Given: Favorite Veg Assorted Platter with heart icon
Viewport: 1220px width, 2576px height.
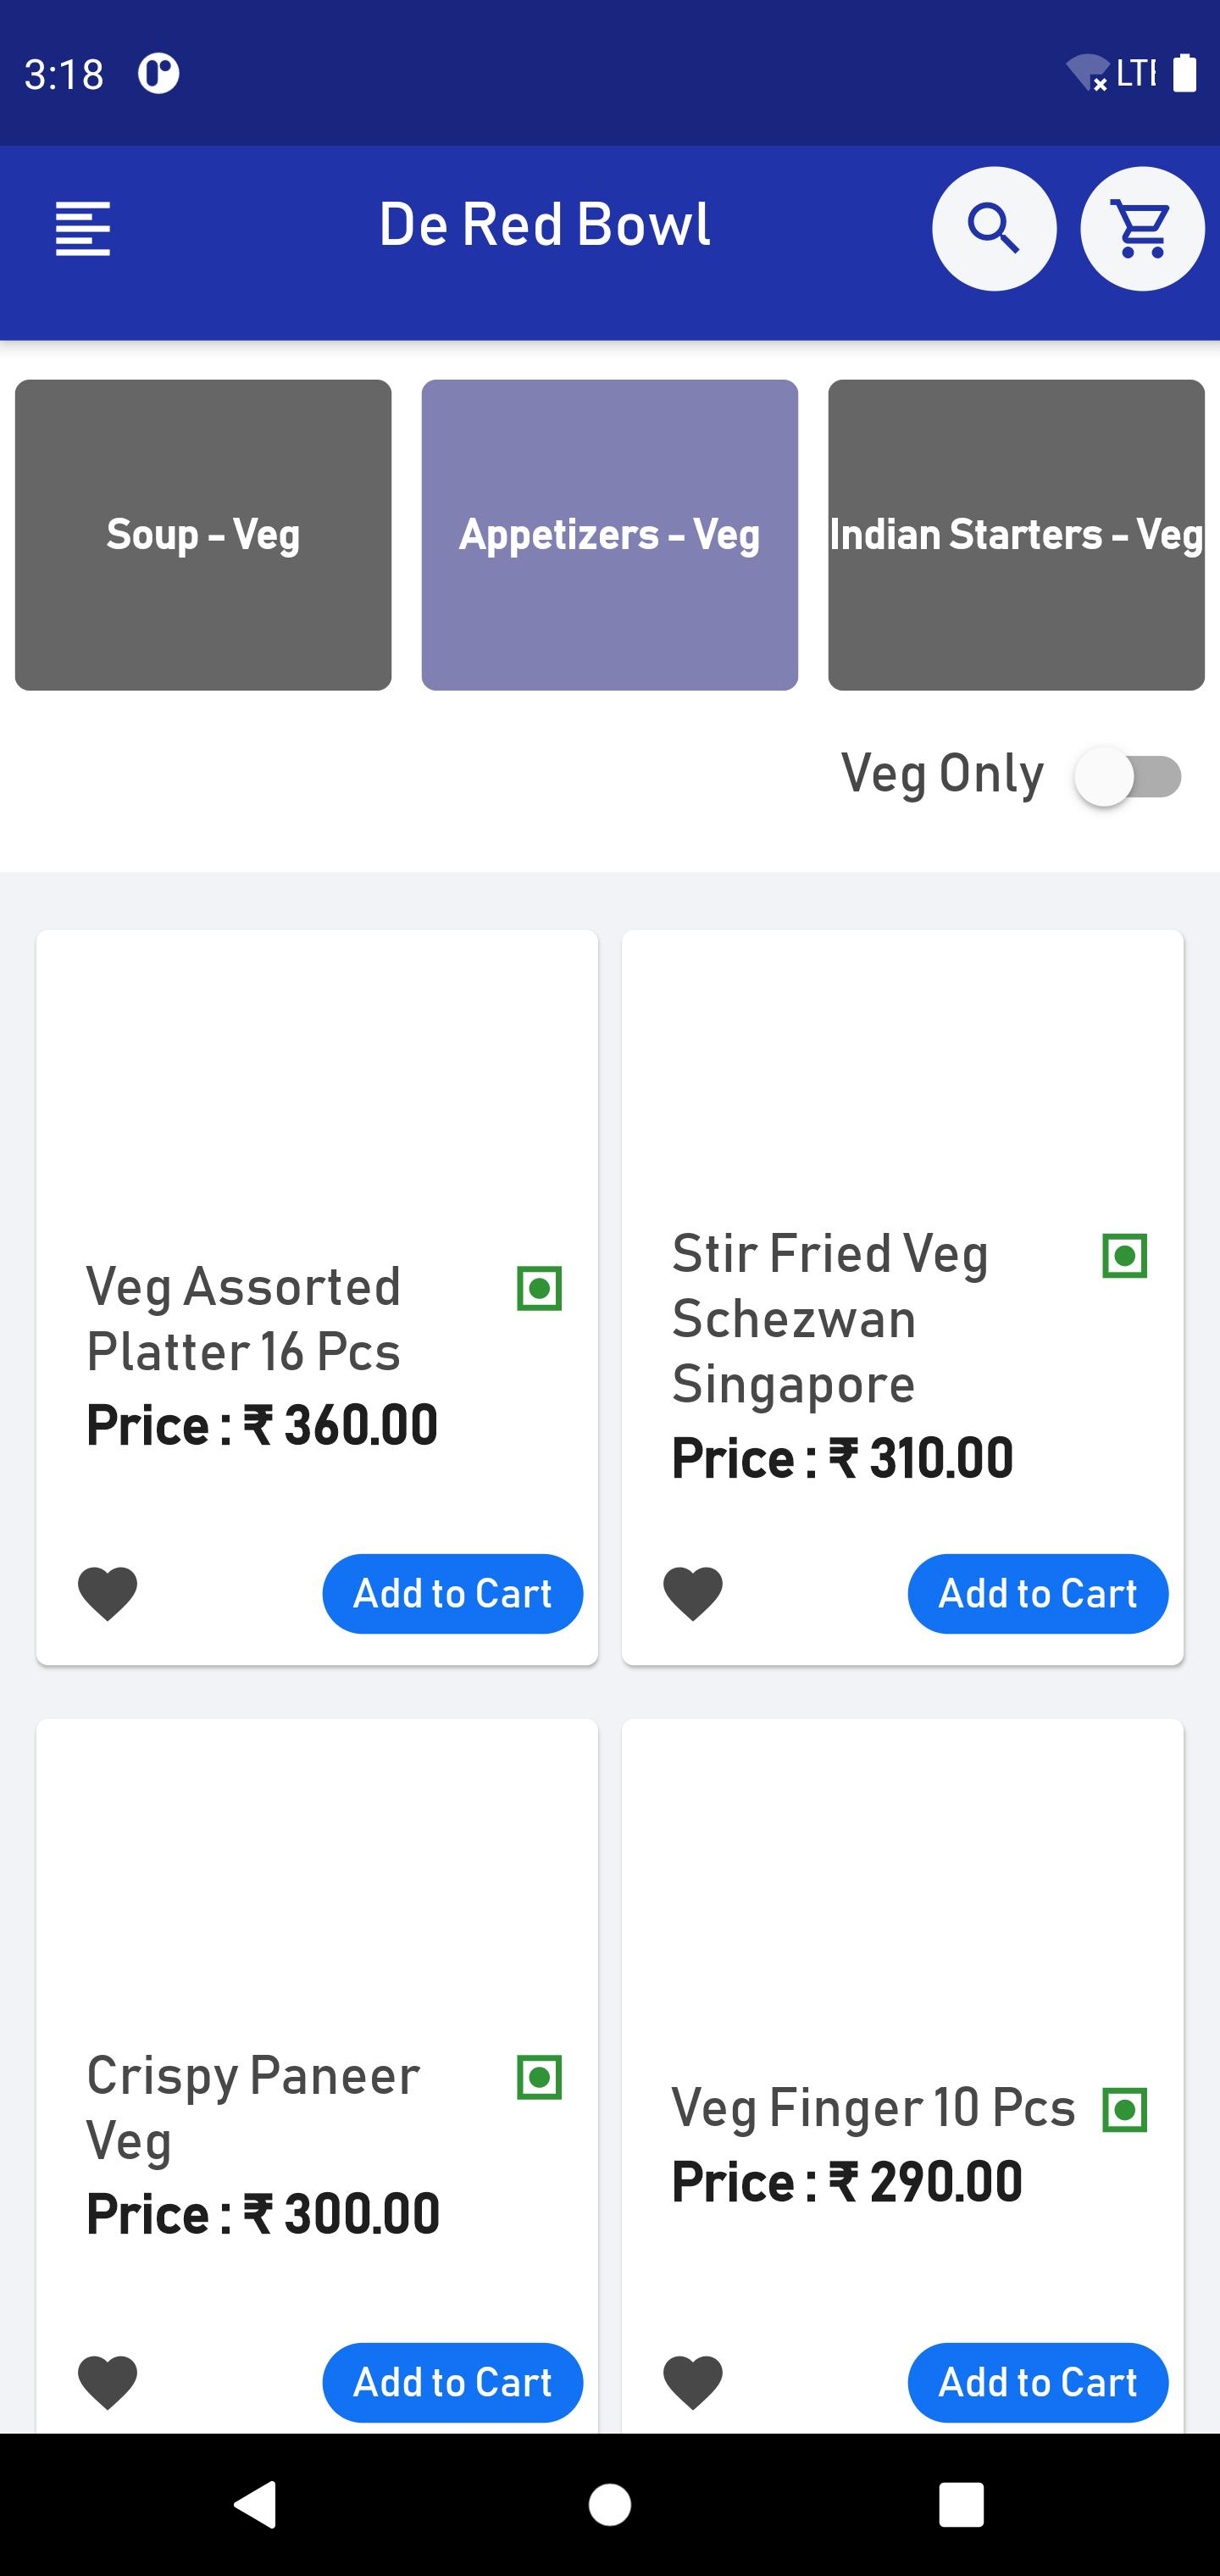Looking at the screenshot, I should pos(108,1593).
